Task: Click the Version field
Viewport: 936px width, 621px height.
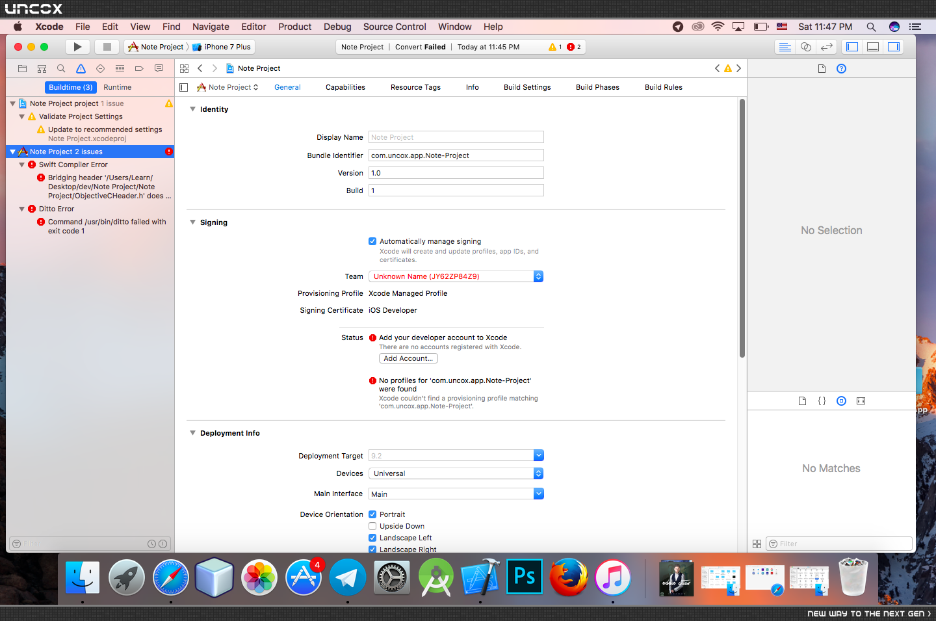Action: (x=456, y=173)
